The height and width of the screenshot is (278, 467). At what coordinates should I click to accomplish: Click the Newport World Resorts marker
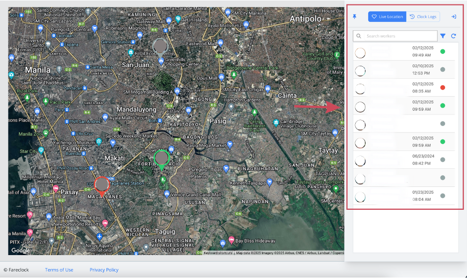pyautogui.click(x=105, y=223)
